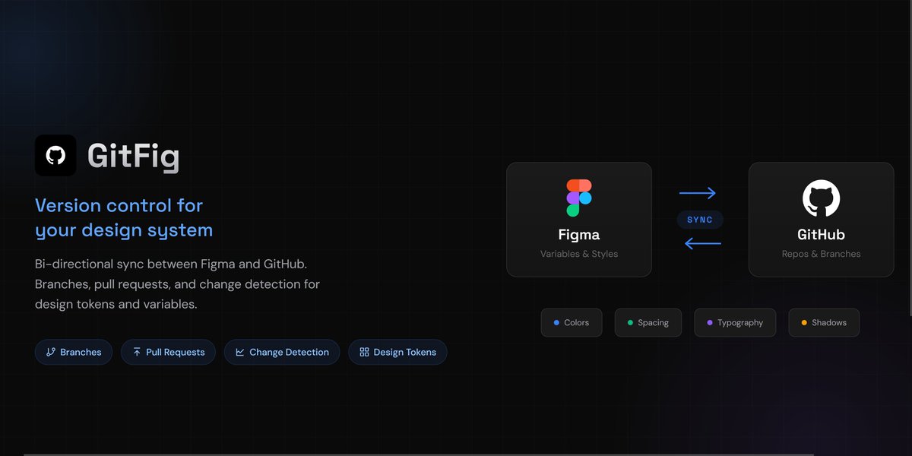
Task: Select the Change Detection feature pill
Action: point(282,352)
